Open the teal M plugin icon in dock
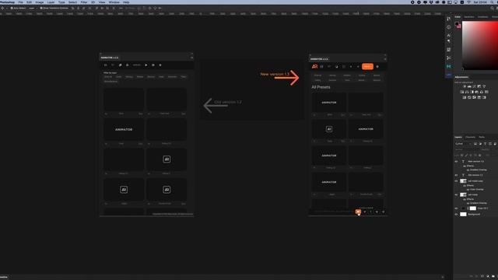 pos(448,66)
